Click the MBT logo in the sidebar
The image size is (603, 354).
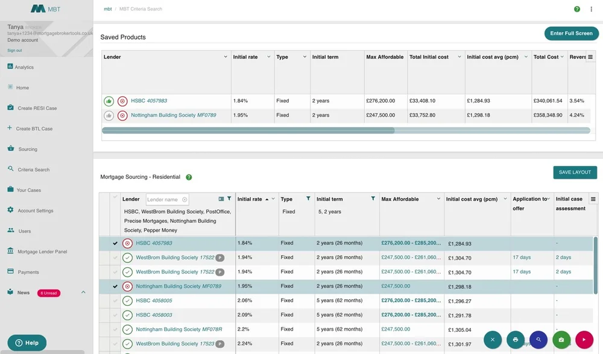(45, 9)
